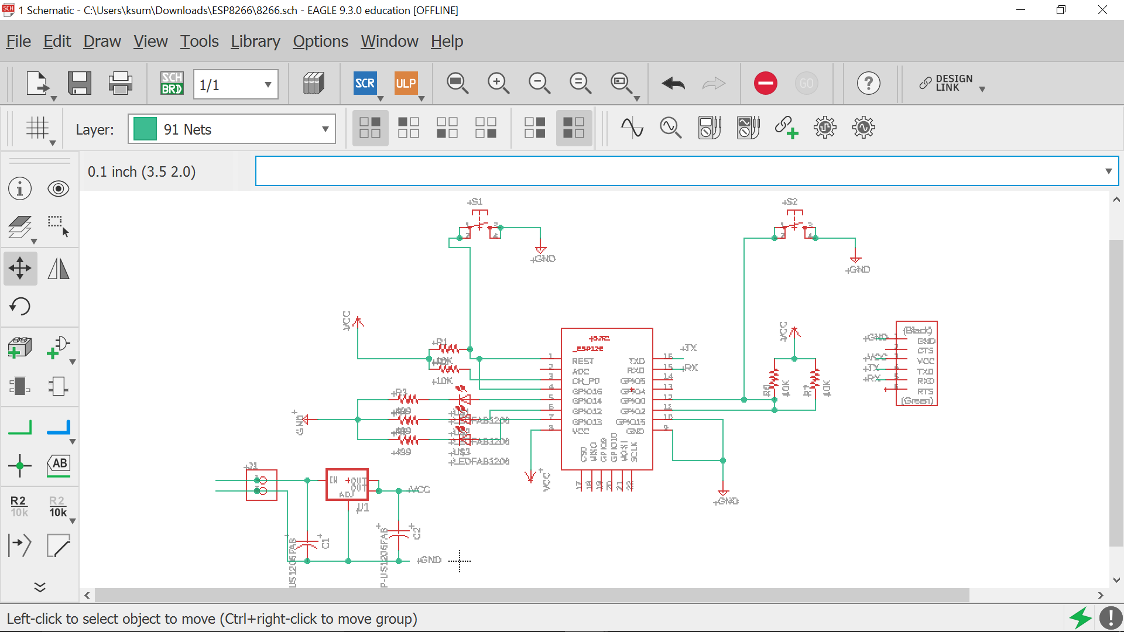Run a script with SCR icon
The image size is (1124, 632).
365,84
